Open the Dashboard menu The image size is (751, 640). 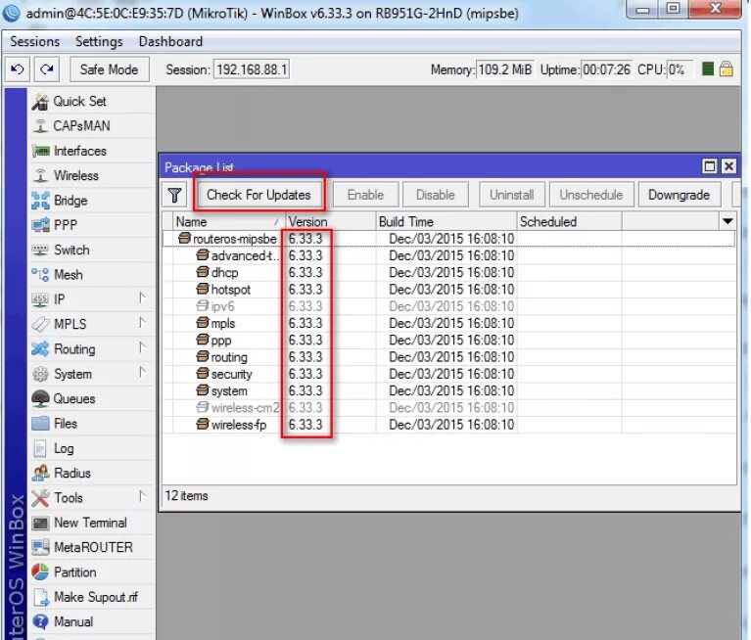(170, 42)
